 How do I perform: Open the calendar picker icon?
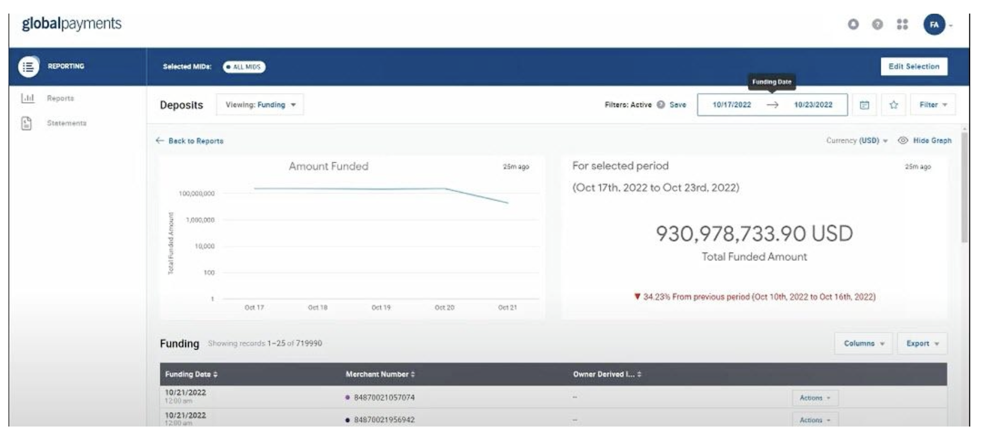click(864, 105)
